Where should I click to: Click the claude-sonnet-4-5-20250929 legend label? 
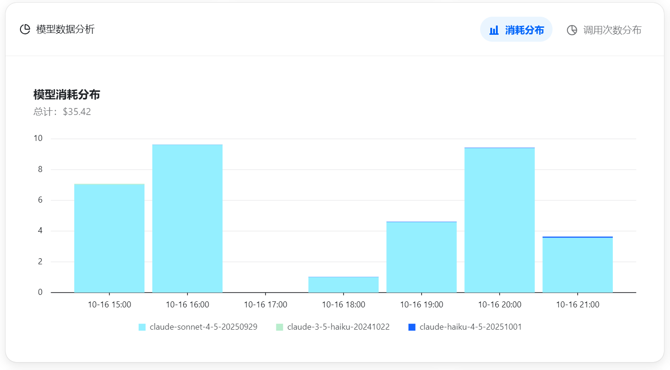(x=203, y=327)
